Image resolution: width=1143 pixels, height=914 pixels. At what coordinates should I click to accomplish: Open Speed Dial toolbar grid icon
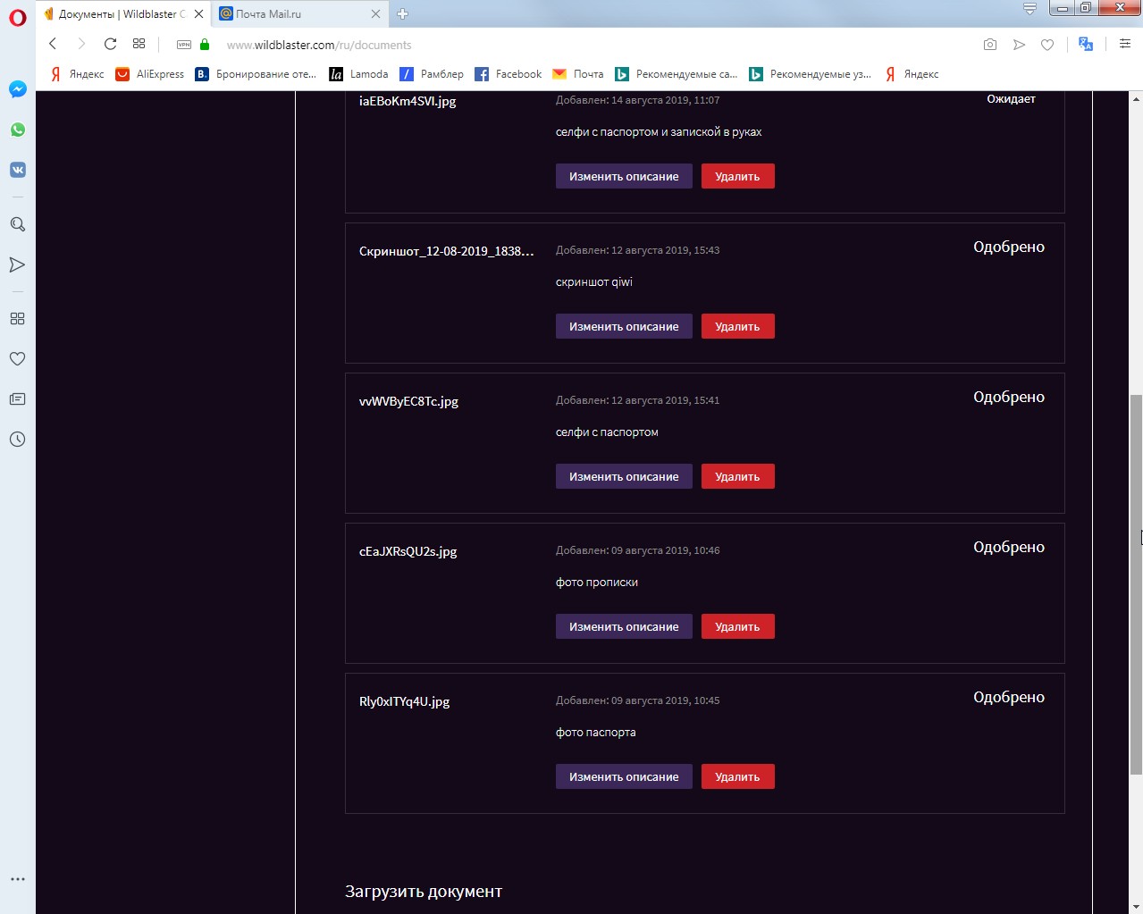tap(139, 44)
